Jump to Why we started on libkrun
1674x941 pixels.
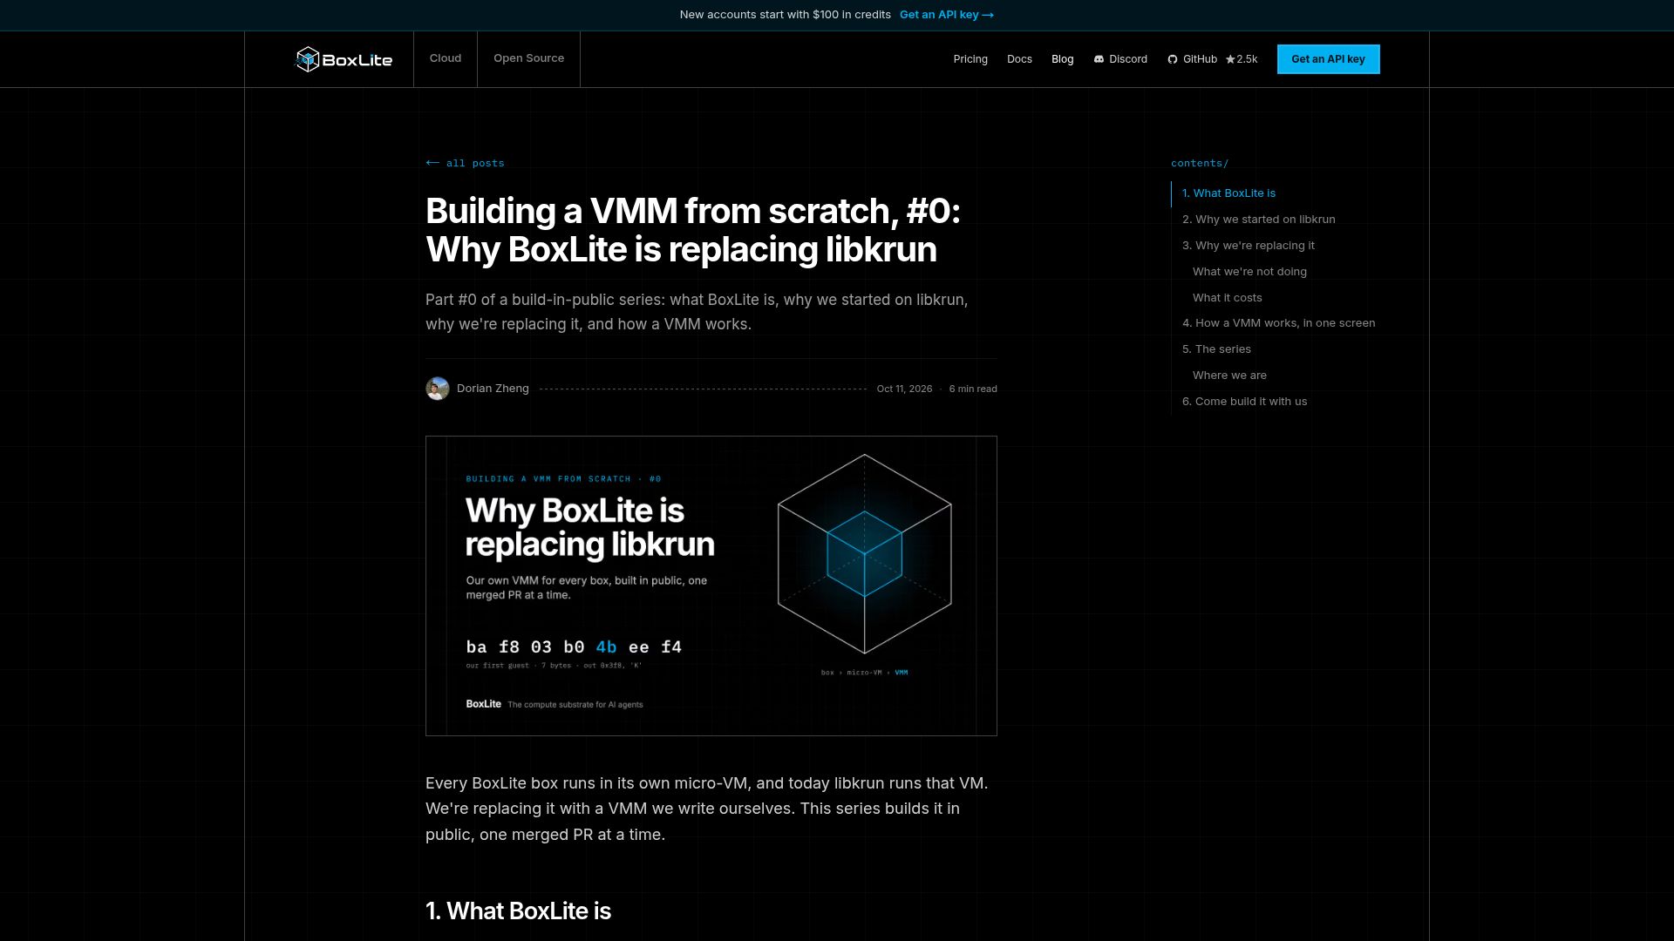pyautogui.click(x=1258, y=220)
